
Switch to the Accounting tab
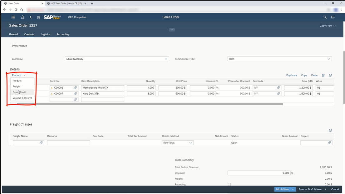point(63,34)
